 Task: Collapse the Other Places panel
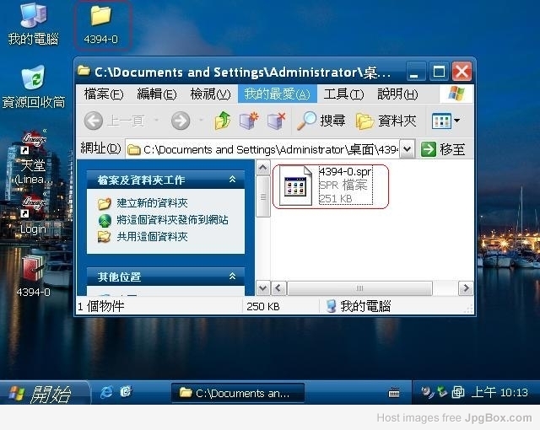click(232, 277)
